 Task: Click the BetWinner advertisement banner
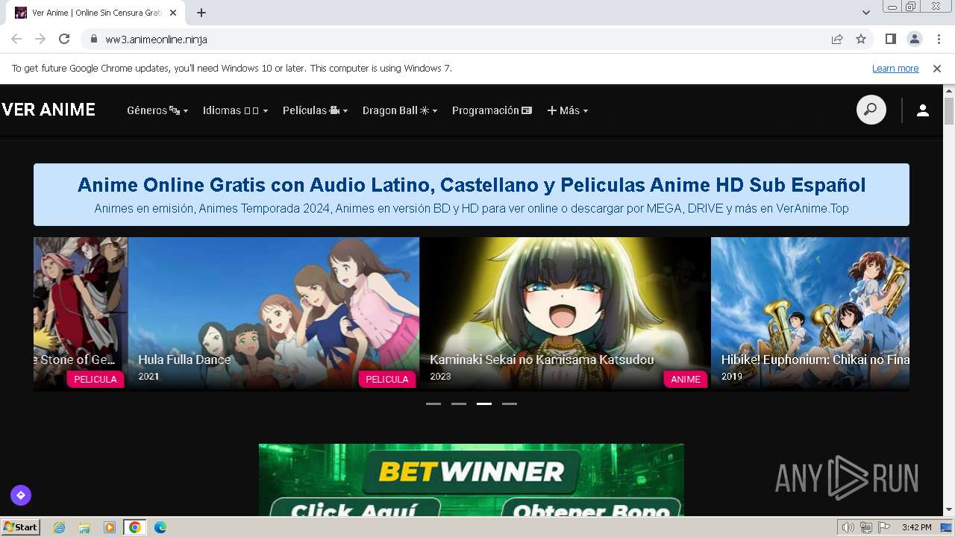(x=472, y=480)
